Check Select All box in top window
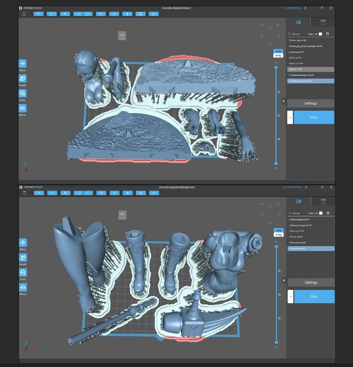Image resolution: width=353 pixels, height=367 pixels. point(321,34)
